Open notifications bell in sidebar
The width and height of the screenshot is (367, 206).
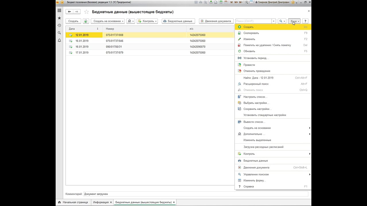(x=59, y=40)
